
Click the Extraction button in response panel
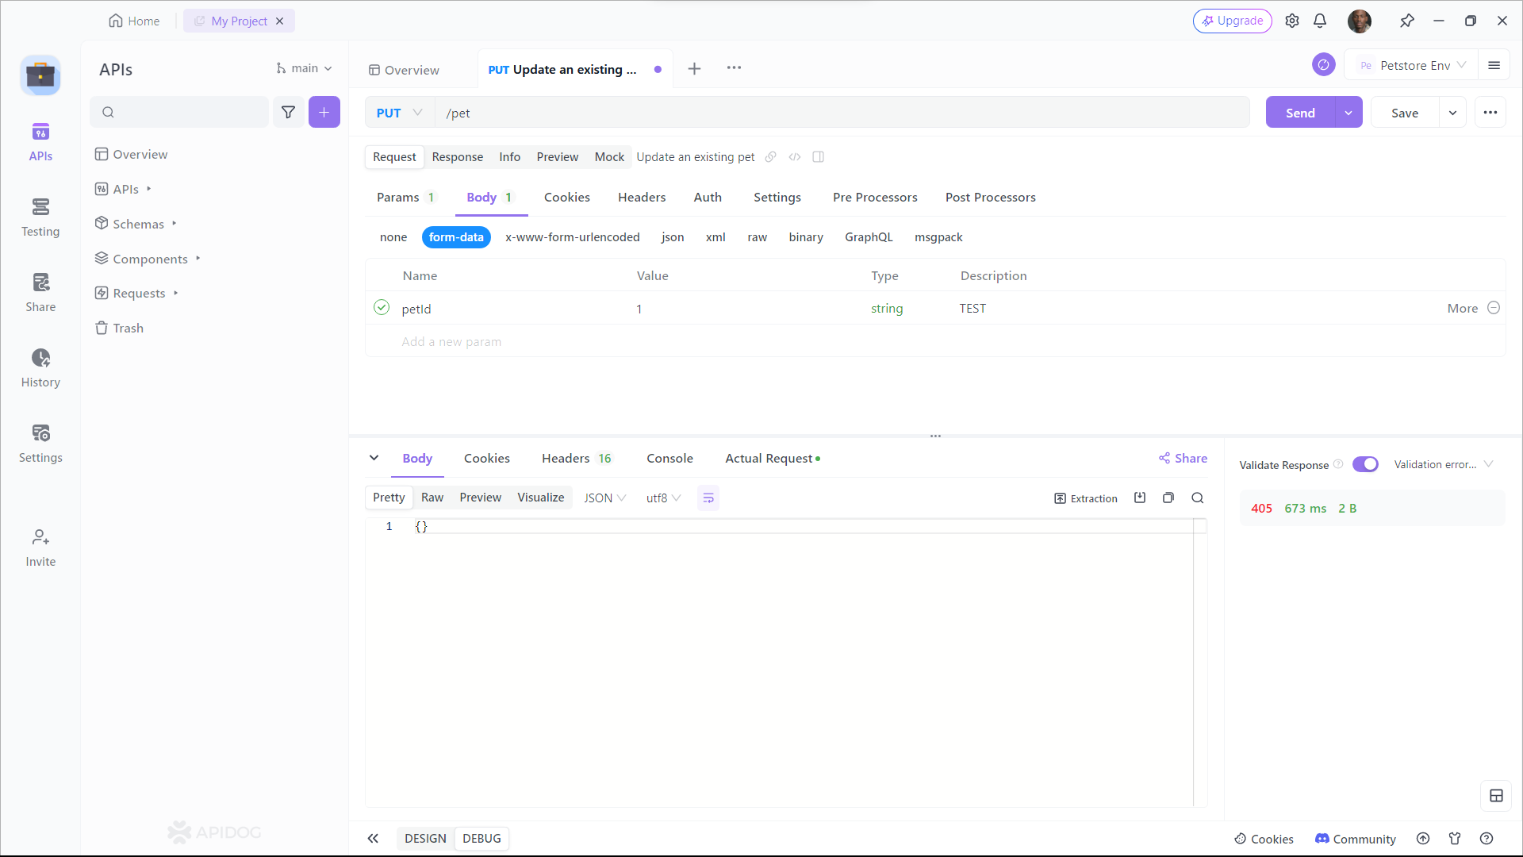1088,497
